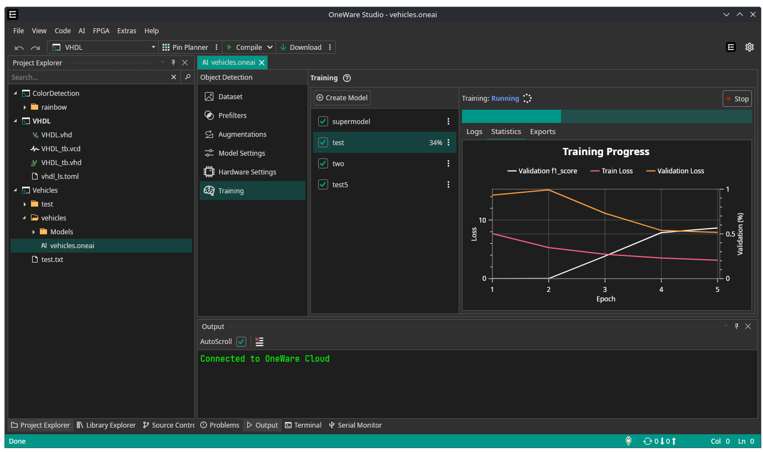Screen dimensions: 763x452
Task: Clear the Output console log
Action: click(259, 341)
